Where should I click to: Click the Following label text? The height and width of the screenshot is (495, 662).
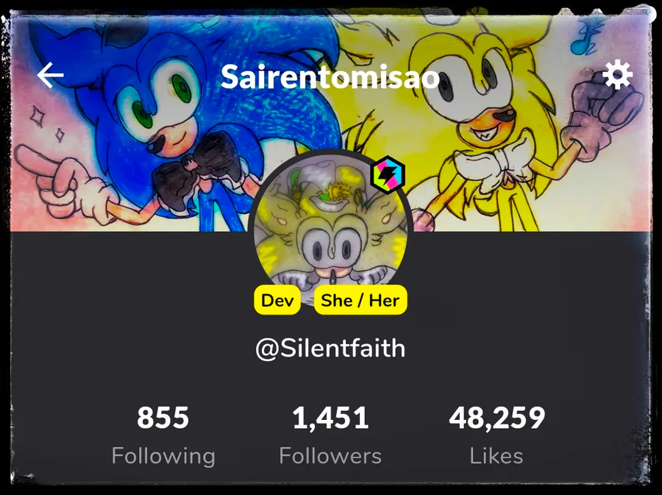pos(163,456)
